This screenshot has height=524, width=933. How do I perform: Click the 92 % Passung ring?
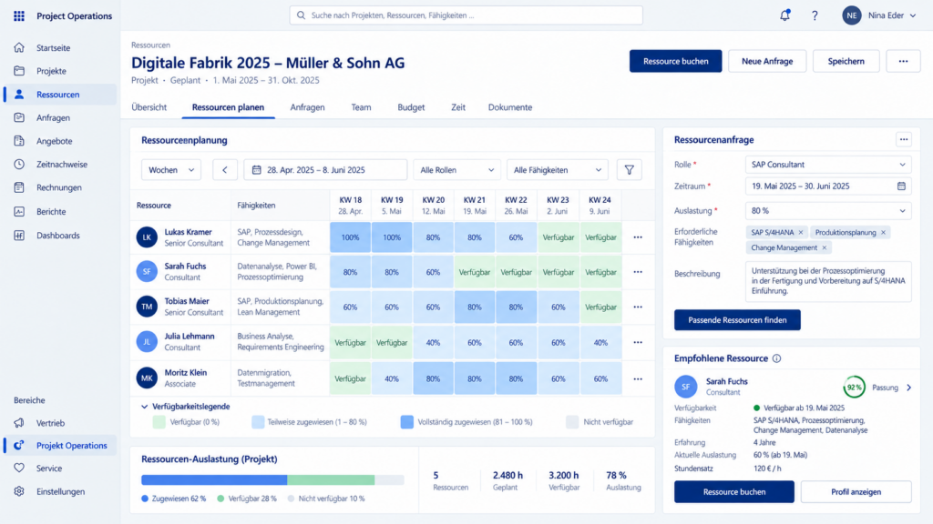pyautogui.click(x=854, y=388)
